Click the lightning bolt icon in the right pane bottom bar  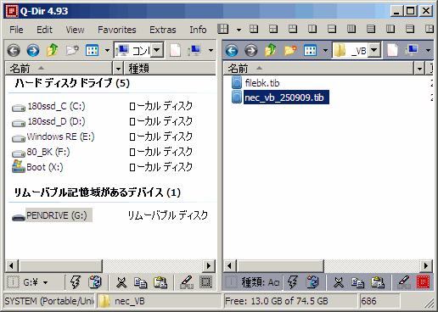pyautogui.click(x=293, y=282)
